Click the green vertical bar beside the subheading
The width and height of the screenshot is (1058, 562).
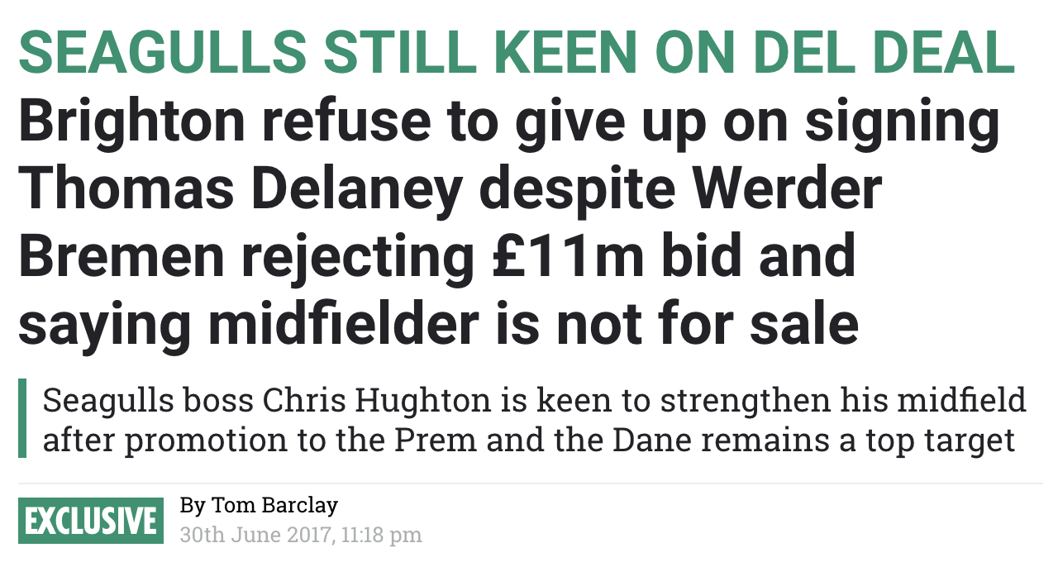pyautogui.click(x=22, y=418)
